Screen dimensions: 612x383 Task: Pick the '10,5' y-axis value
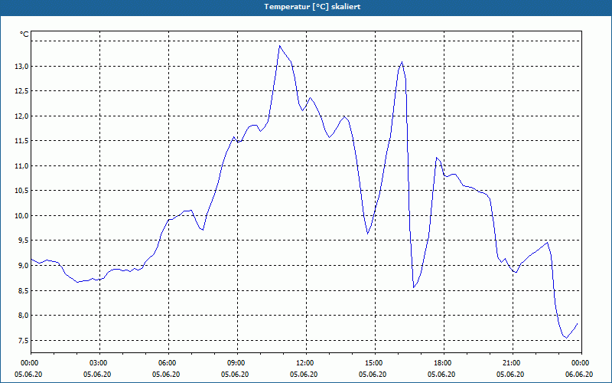(21, 191)
